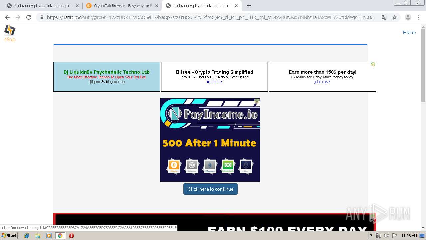Open Dj Liquidn8v Psychedelic Techno Lab ad
This screenshot has width=426, height=240.
point(106,72)
